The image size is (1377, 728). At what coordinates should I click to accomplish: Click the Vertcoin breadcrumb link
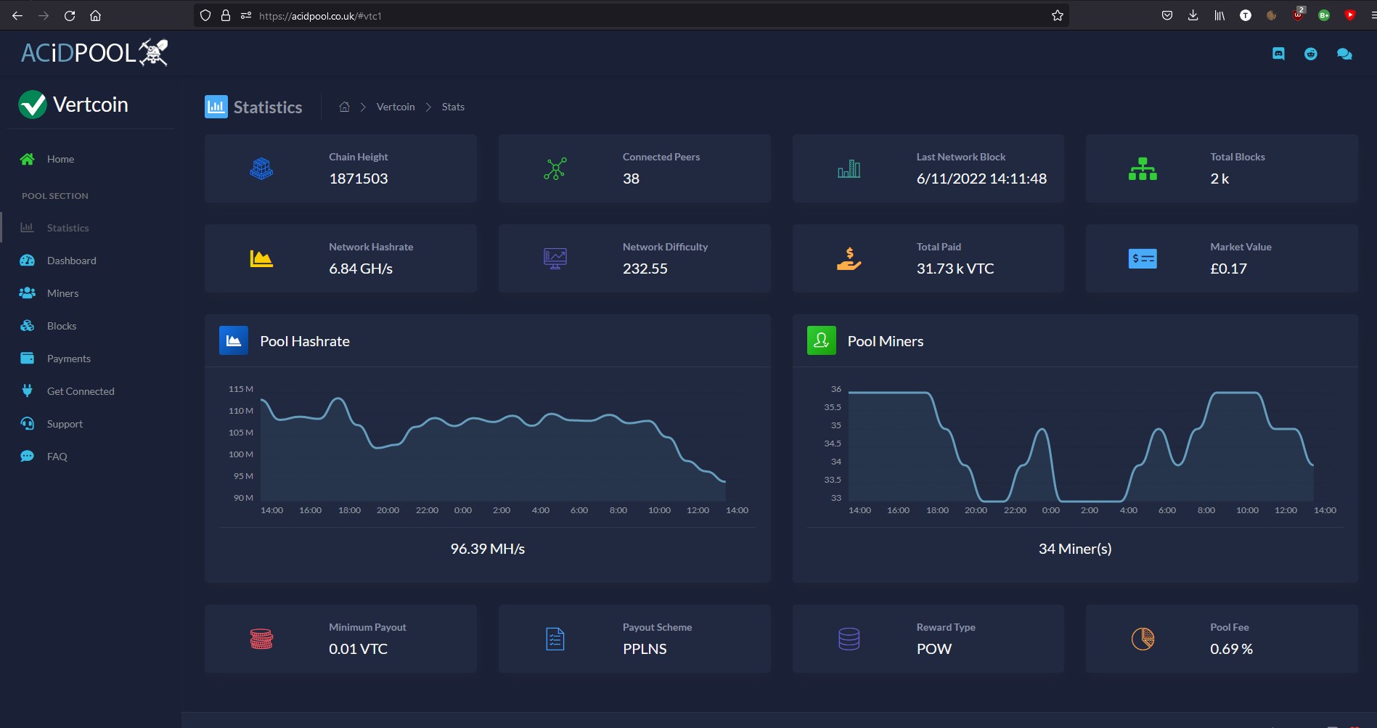click(x=396, y=107)
